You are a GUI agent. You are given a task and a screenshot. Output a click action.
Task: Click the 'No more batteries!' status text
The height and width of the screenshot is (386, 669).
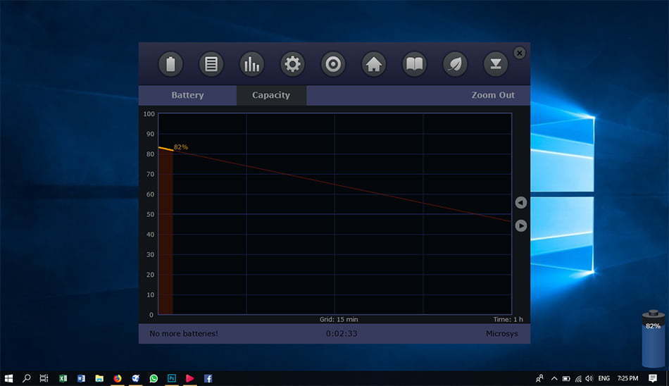click(184, 333)
